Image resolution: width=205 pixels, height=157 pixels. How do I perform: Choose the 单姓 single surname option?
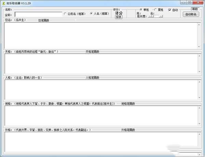coord(141,10)
